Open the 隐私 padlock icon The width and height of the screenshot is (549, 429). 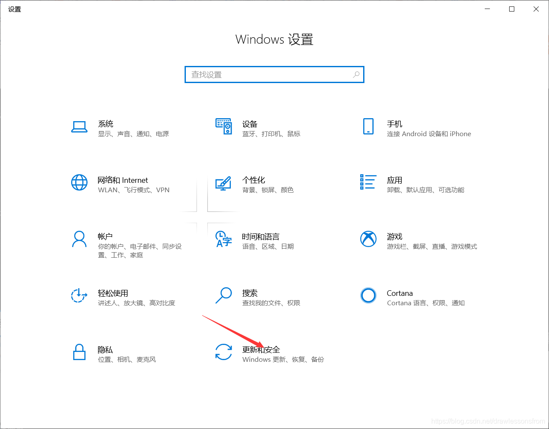(79, 352)
